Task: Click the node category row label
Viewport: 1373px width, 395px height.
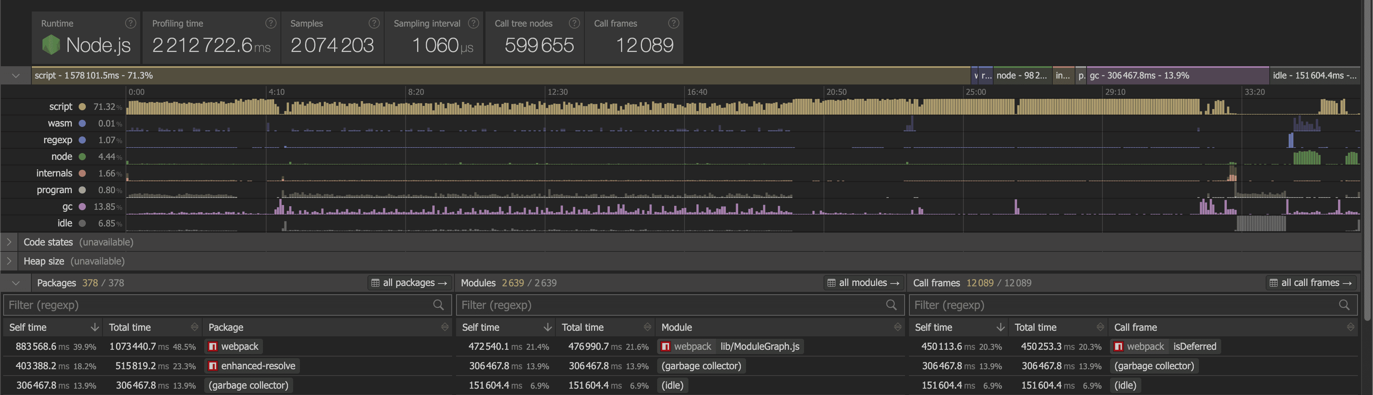Action: click(61, 157)
